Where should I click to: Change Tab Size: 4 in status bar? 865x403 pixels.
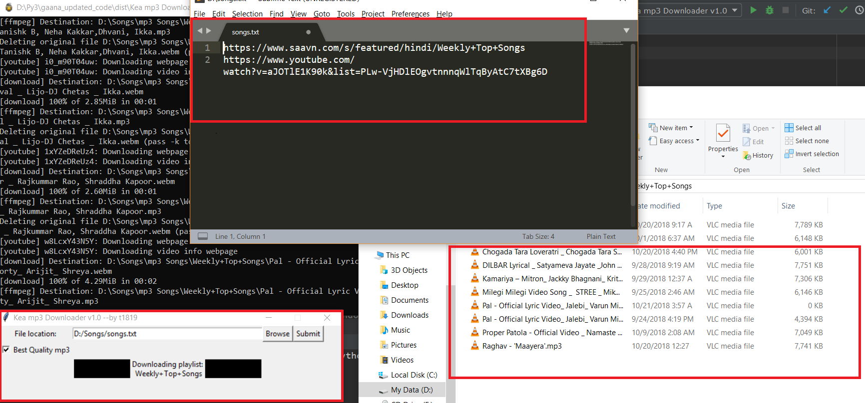[538, 236]
